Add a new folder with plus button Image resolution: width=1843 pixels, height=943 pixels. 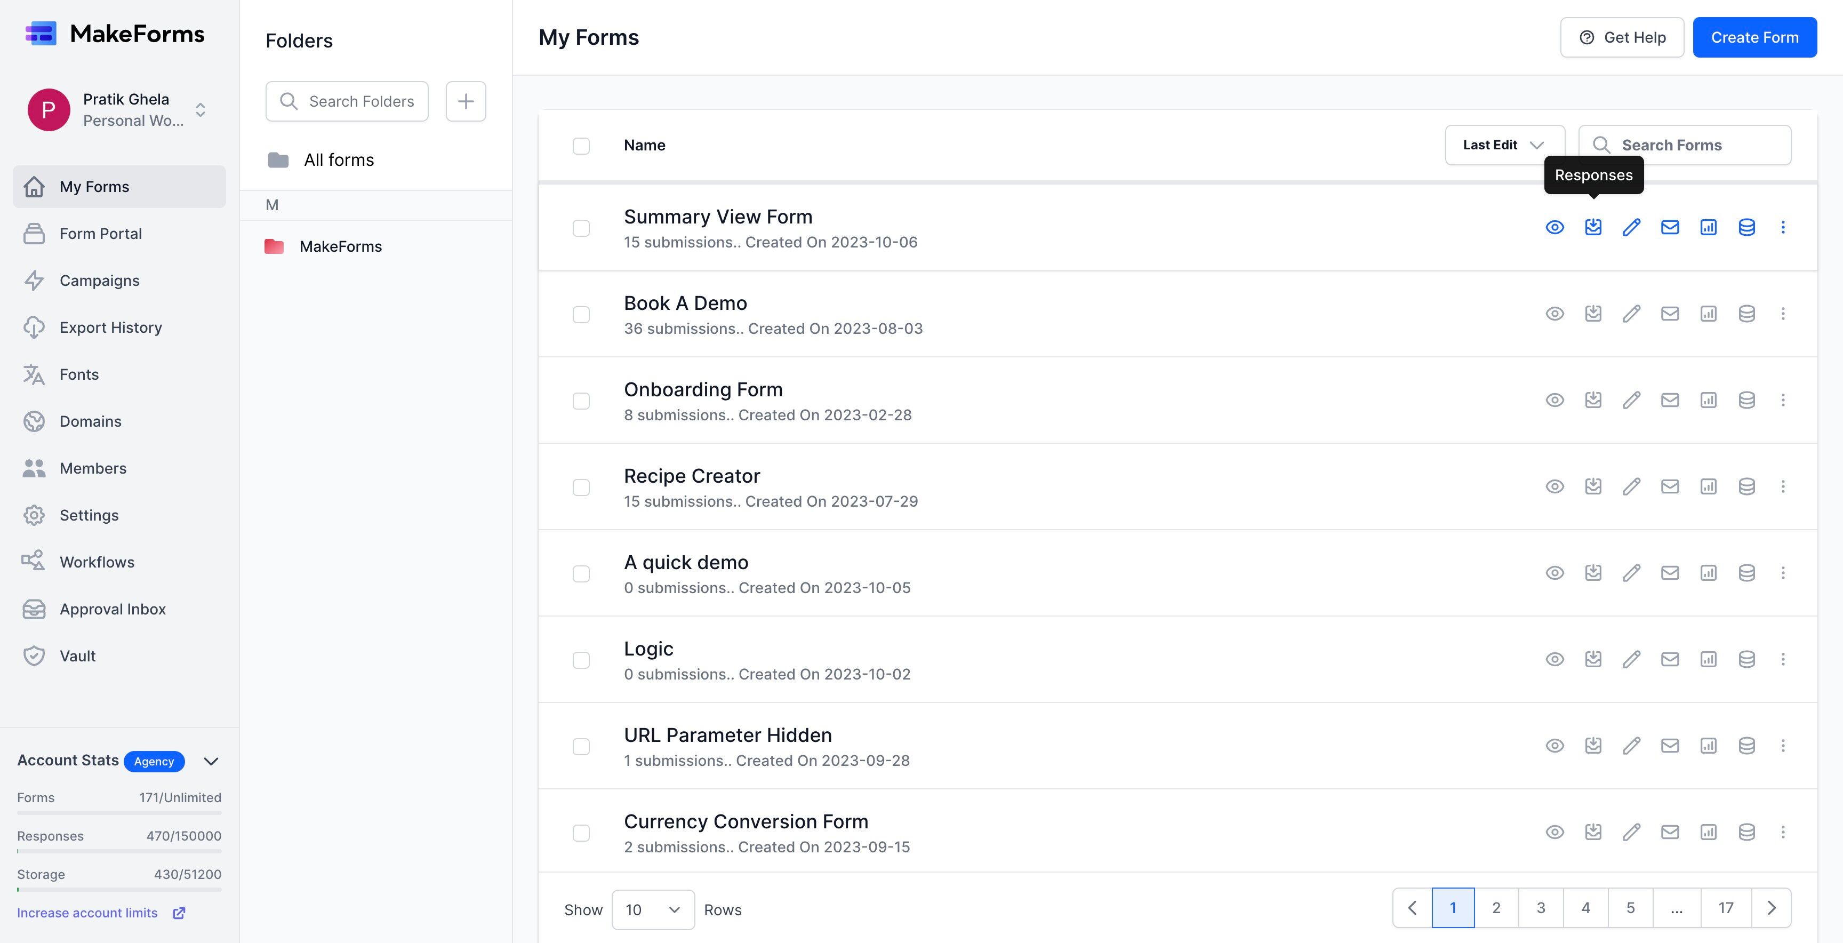point(466,101)
